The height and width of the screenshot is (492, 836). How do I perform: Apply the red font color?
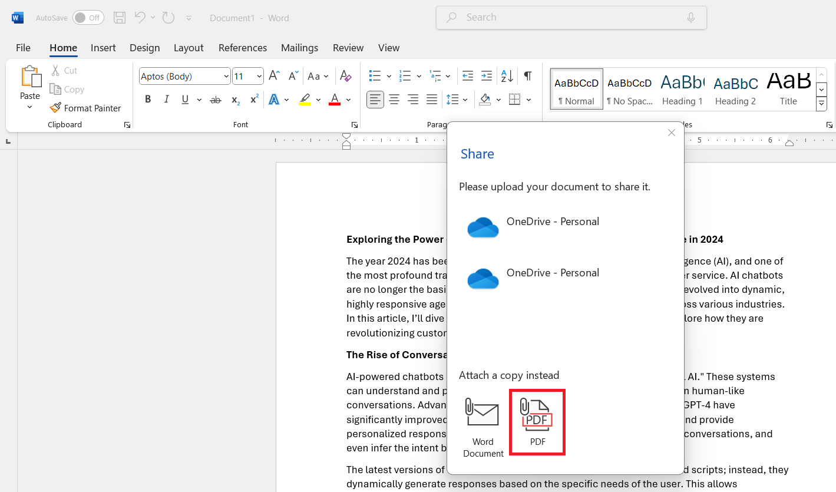(x=335, y=100)
